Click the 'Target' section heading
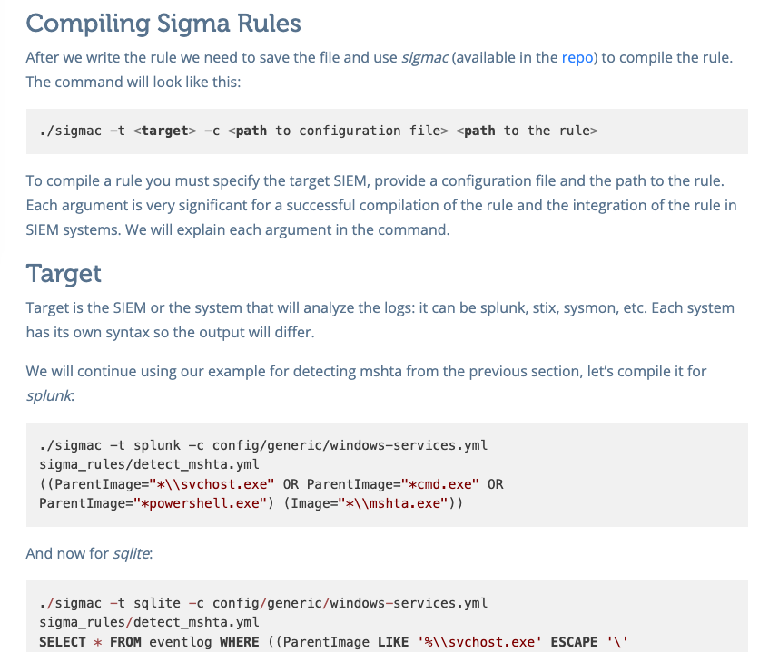The width and height of the screenshot is (779, 652). click(64, 273)
